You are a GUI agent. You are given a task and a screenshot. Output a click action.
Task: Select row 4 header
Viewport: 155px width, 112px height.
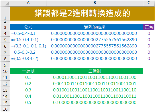(5, 33)
